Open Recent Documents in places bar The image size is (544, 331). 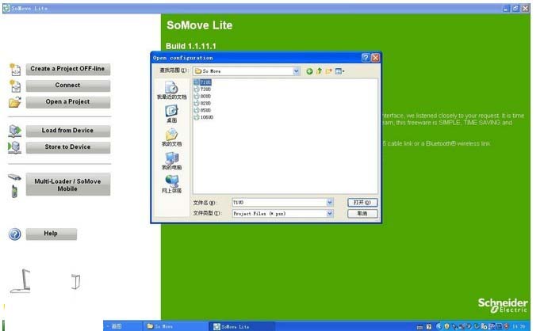(171, 90)
